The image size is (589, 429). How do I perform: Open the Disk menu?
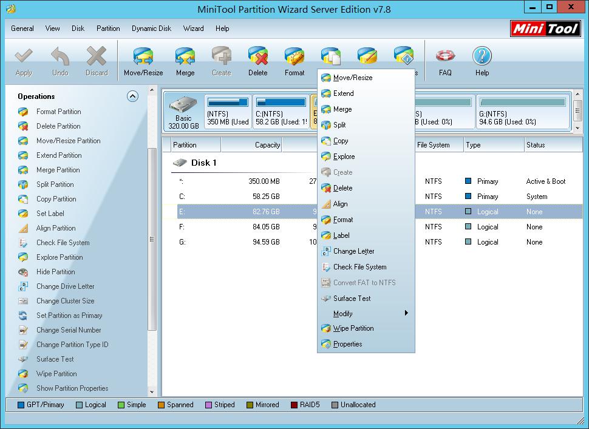(78, 29)
